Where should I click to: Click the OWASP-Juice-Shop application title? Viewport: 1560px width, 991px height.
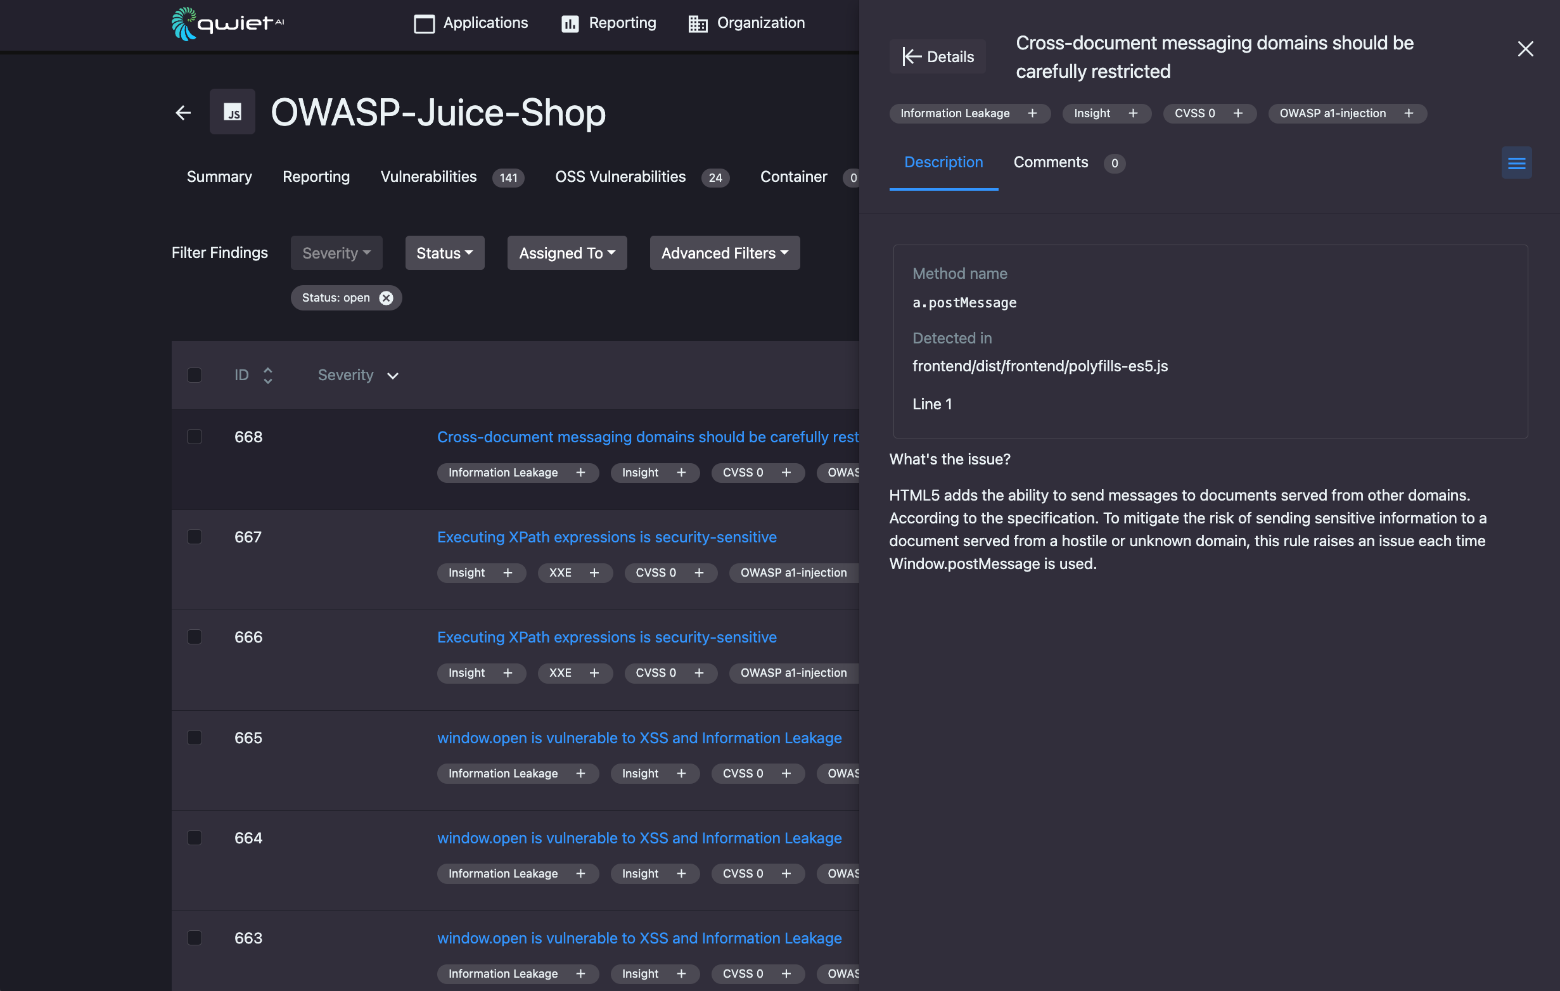tap(438, 113)
